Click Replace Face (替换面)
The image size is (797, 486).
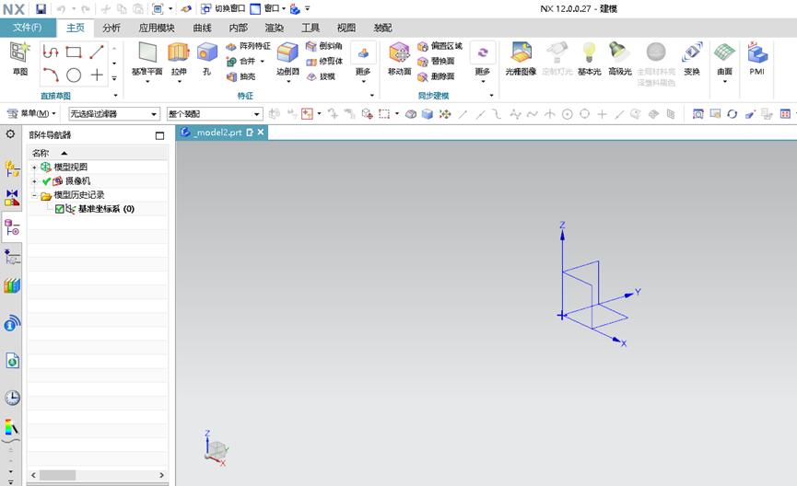436,62
